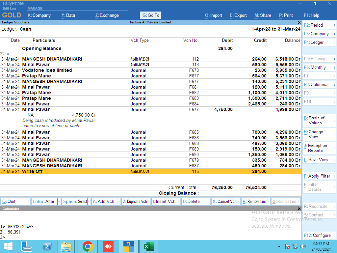Open the M: Share menu
This screenshot has width=337, height=253.
pos(263,15)
